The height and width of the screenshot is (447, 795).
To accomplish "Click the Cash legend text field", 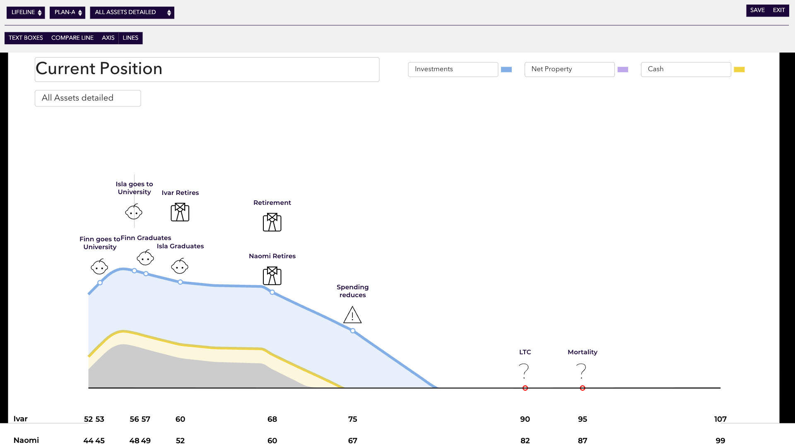I will click(x=686, y=70).
